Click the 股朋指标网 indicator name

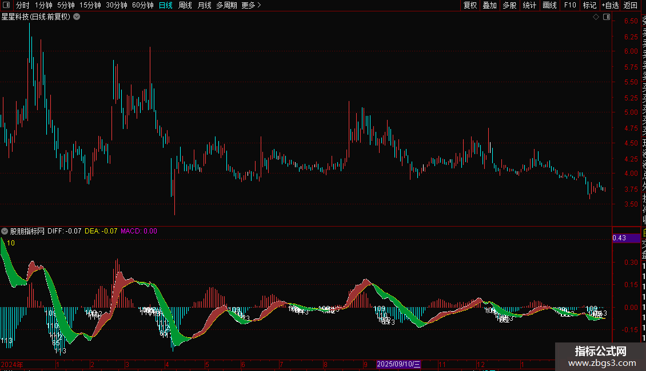[27, 231]
